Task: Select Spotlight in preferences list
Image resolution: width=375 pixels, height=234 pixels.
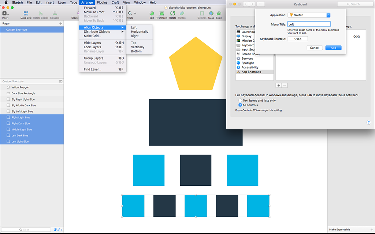Action: (255, 63)
